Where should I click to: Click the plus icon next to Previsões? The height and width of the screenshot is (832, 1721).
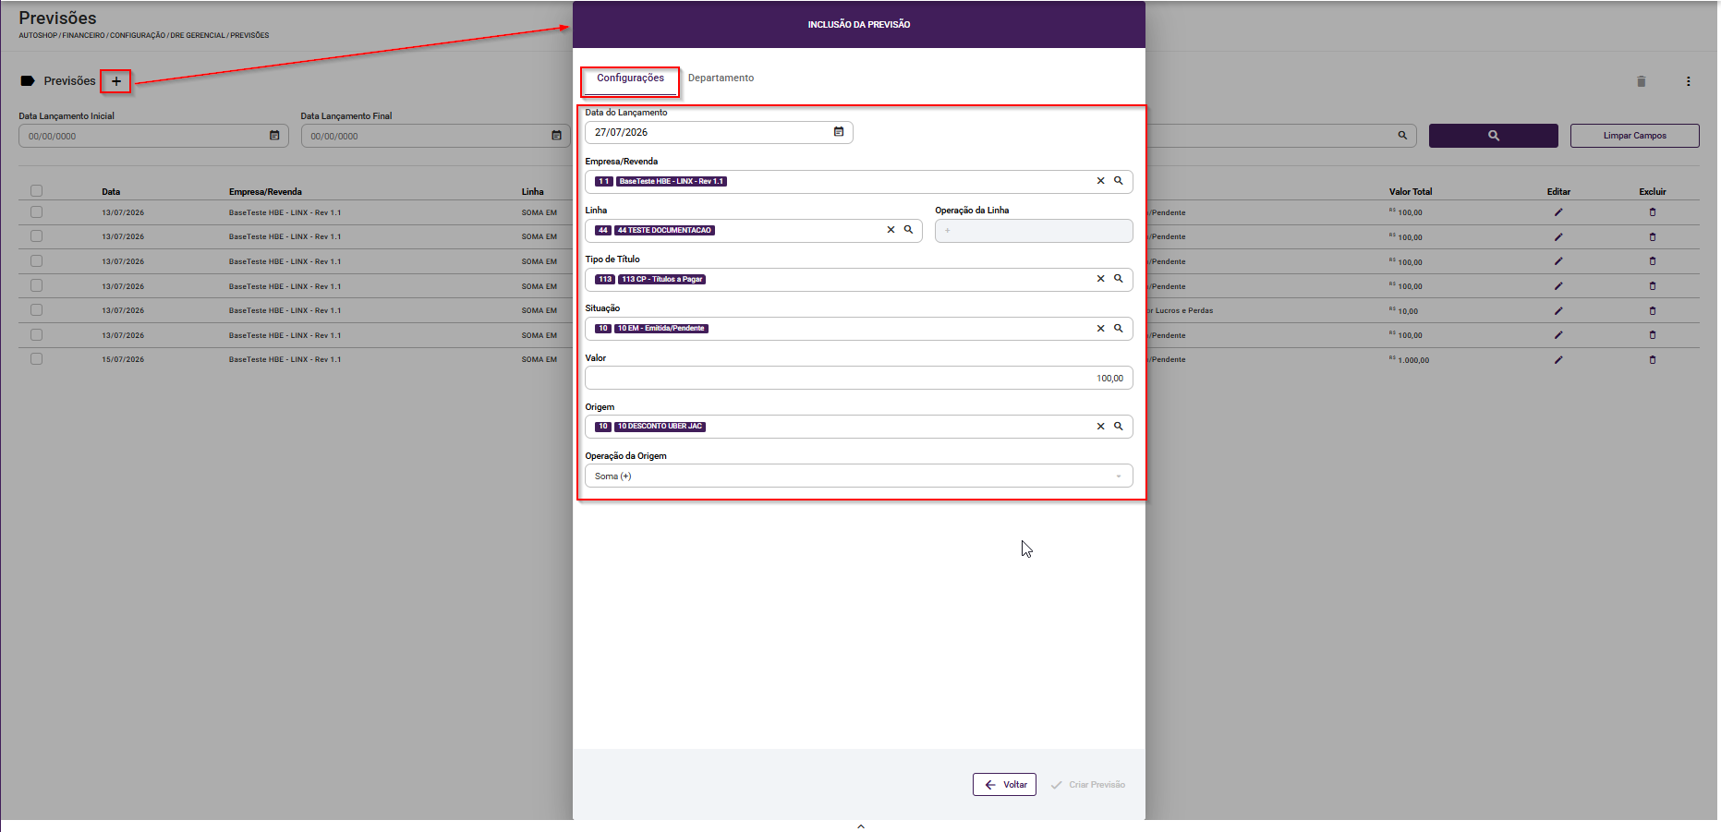coord(116,81)
